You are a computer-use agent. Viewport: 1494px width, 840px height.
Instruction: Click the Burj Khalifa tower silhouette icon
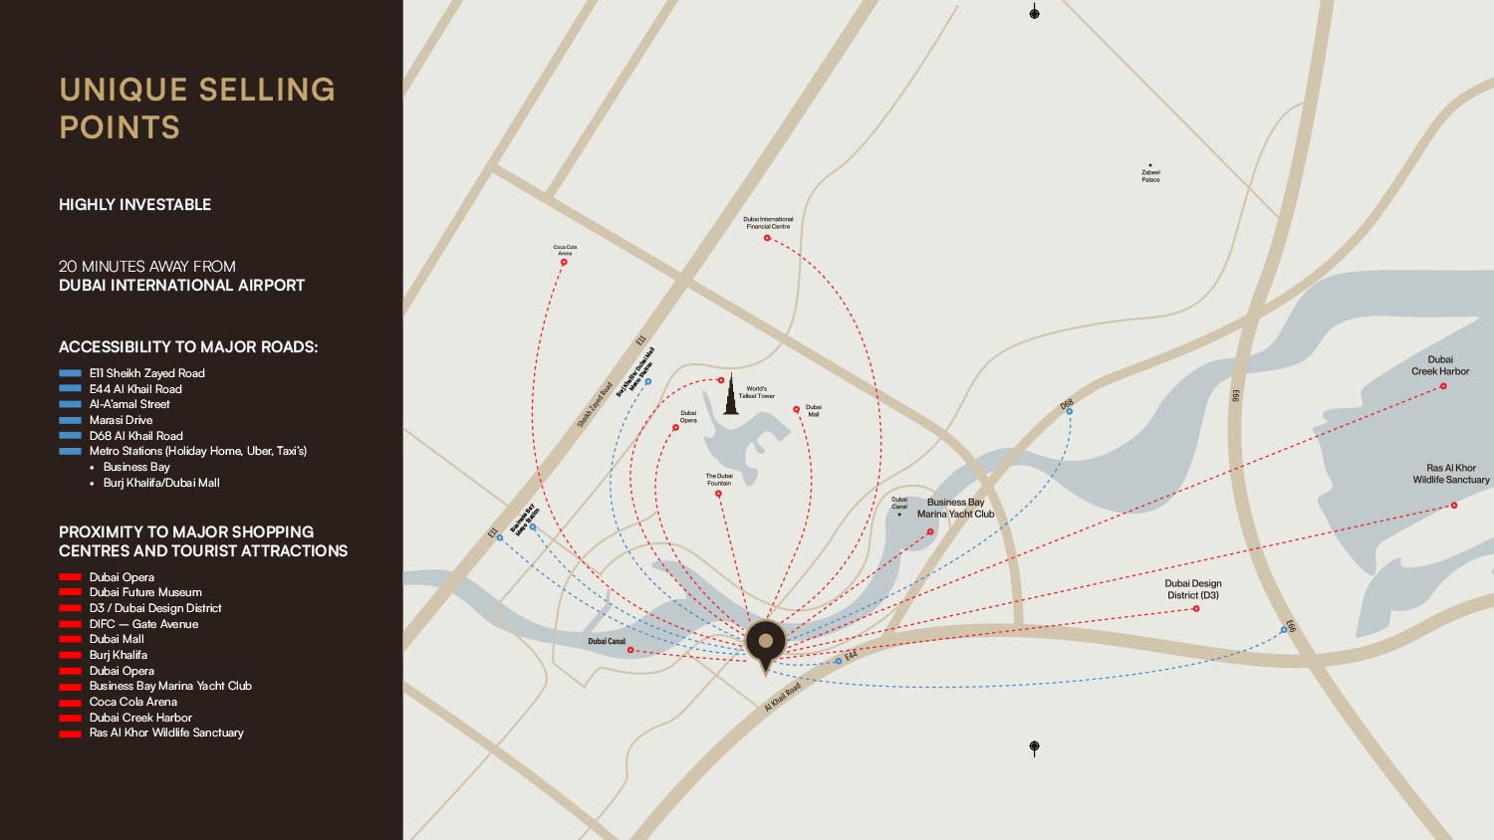pyautogui.click(x=731, y=394)
